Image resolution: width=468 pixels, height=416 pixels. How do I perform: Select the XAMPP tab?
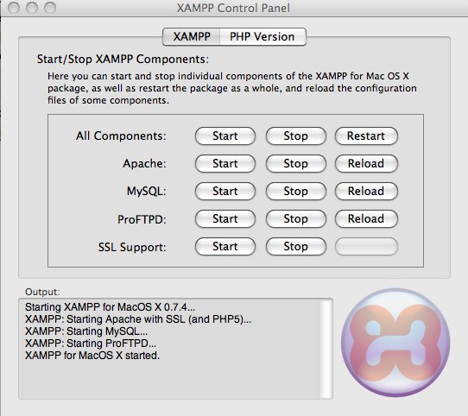192,37
